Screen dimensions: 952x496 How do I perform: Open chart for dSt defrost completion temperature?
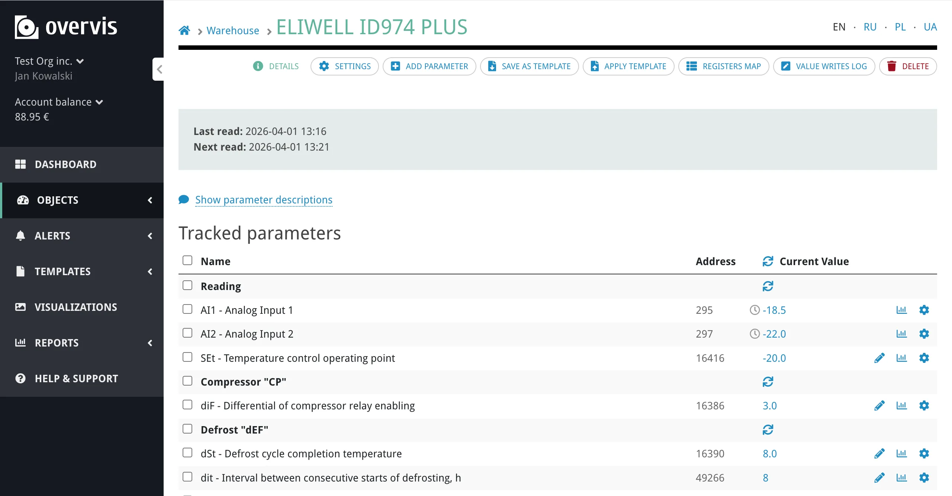(901, 454)
